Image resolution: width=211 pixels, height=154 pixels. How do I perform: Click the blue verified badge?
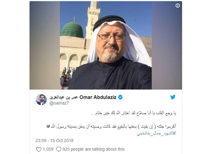pyautogui.click(x=120, y=97)
